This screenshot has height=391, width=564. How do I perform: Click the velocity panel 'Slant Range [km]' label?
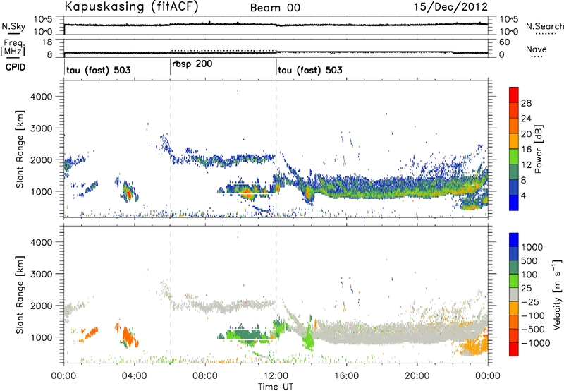[x=20, y=294]
